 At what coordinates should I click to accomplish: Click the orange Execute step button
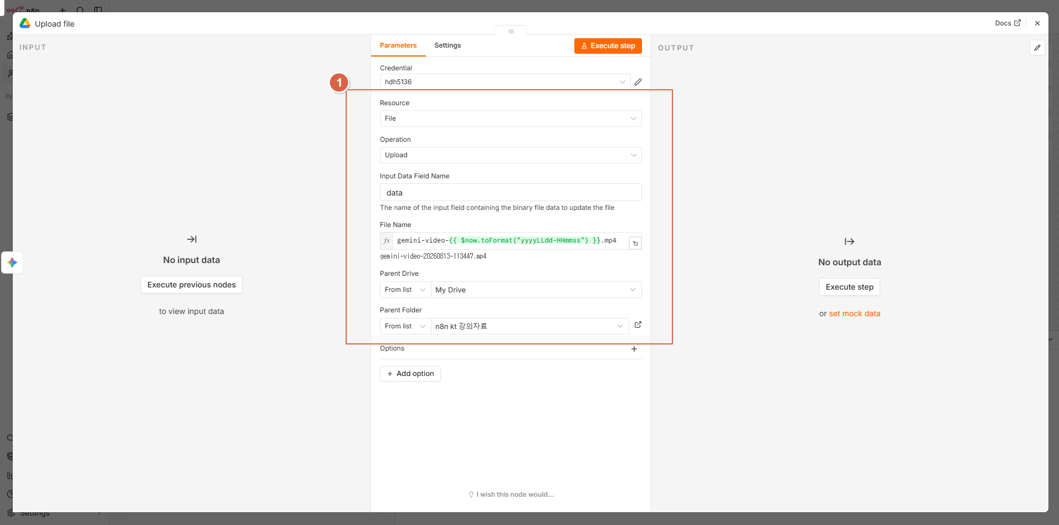(608, 46)
